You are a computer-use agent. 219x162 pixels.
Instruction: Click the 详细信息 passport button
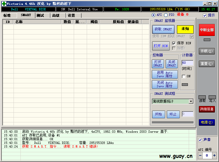tap(207, 109)
